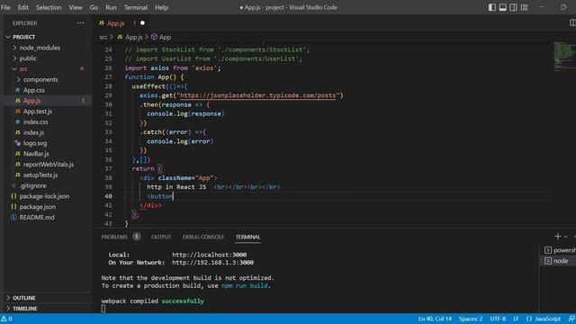This screenshot has height=324, width=576.
Task: Open Selection menu
Action: 49,7
